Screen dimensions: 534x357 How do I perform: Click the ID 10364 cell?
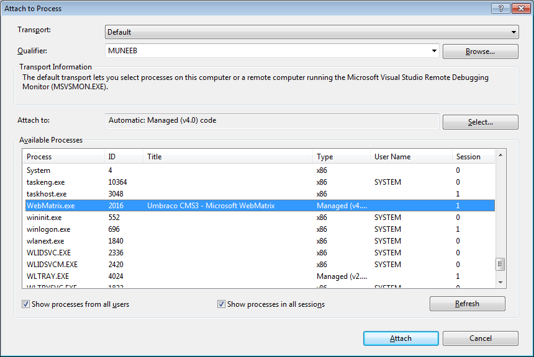point(117,182)
